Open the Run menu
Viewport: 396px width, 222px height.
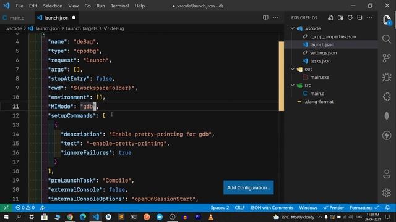click(100, 6)
